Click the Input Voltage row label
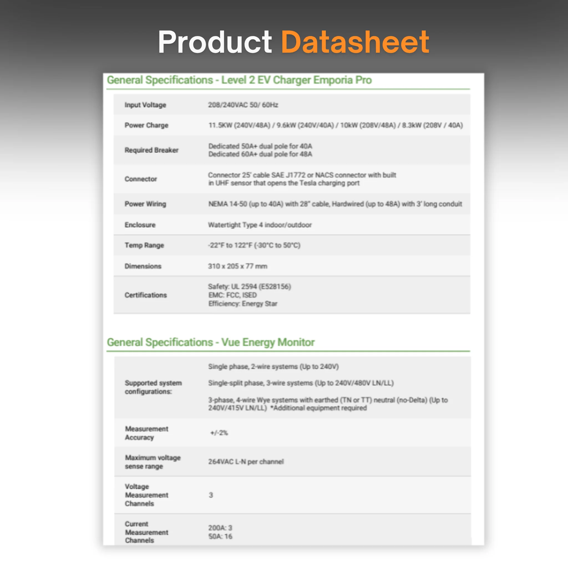 point(145,105)
